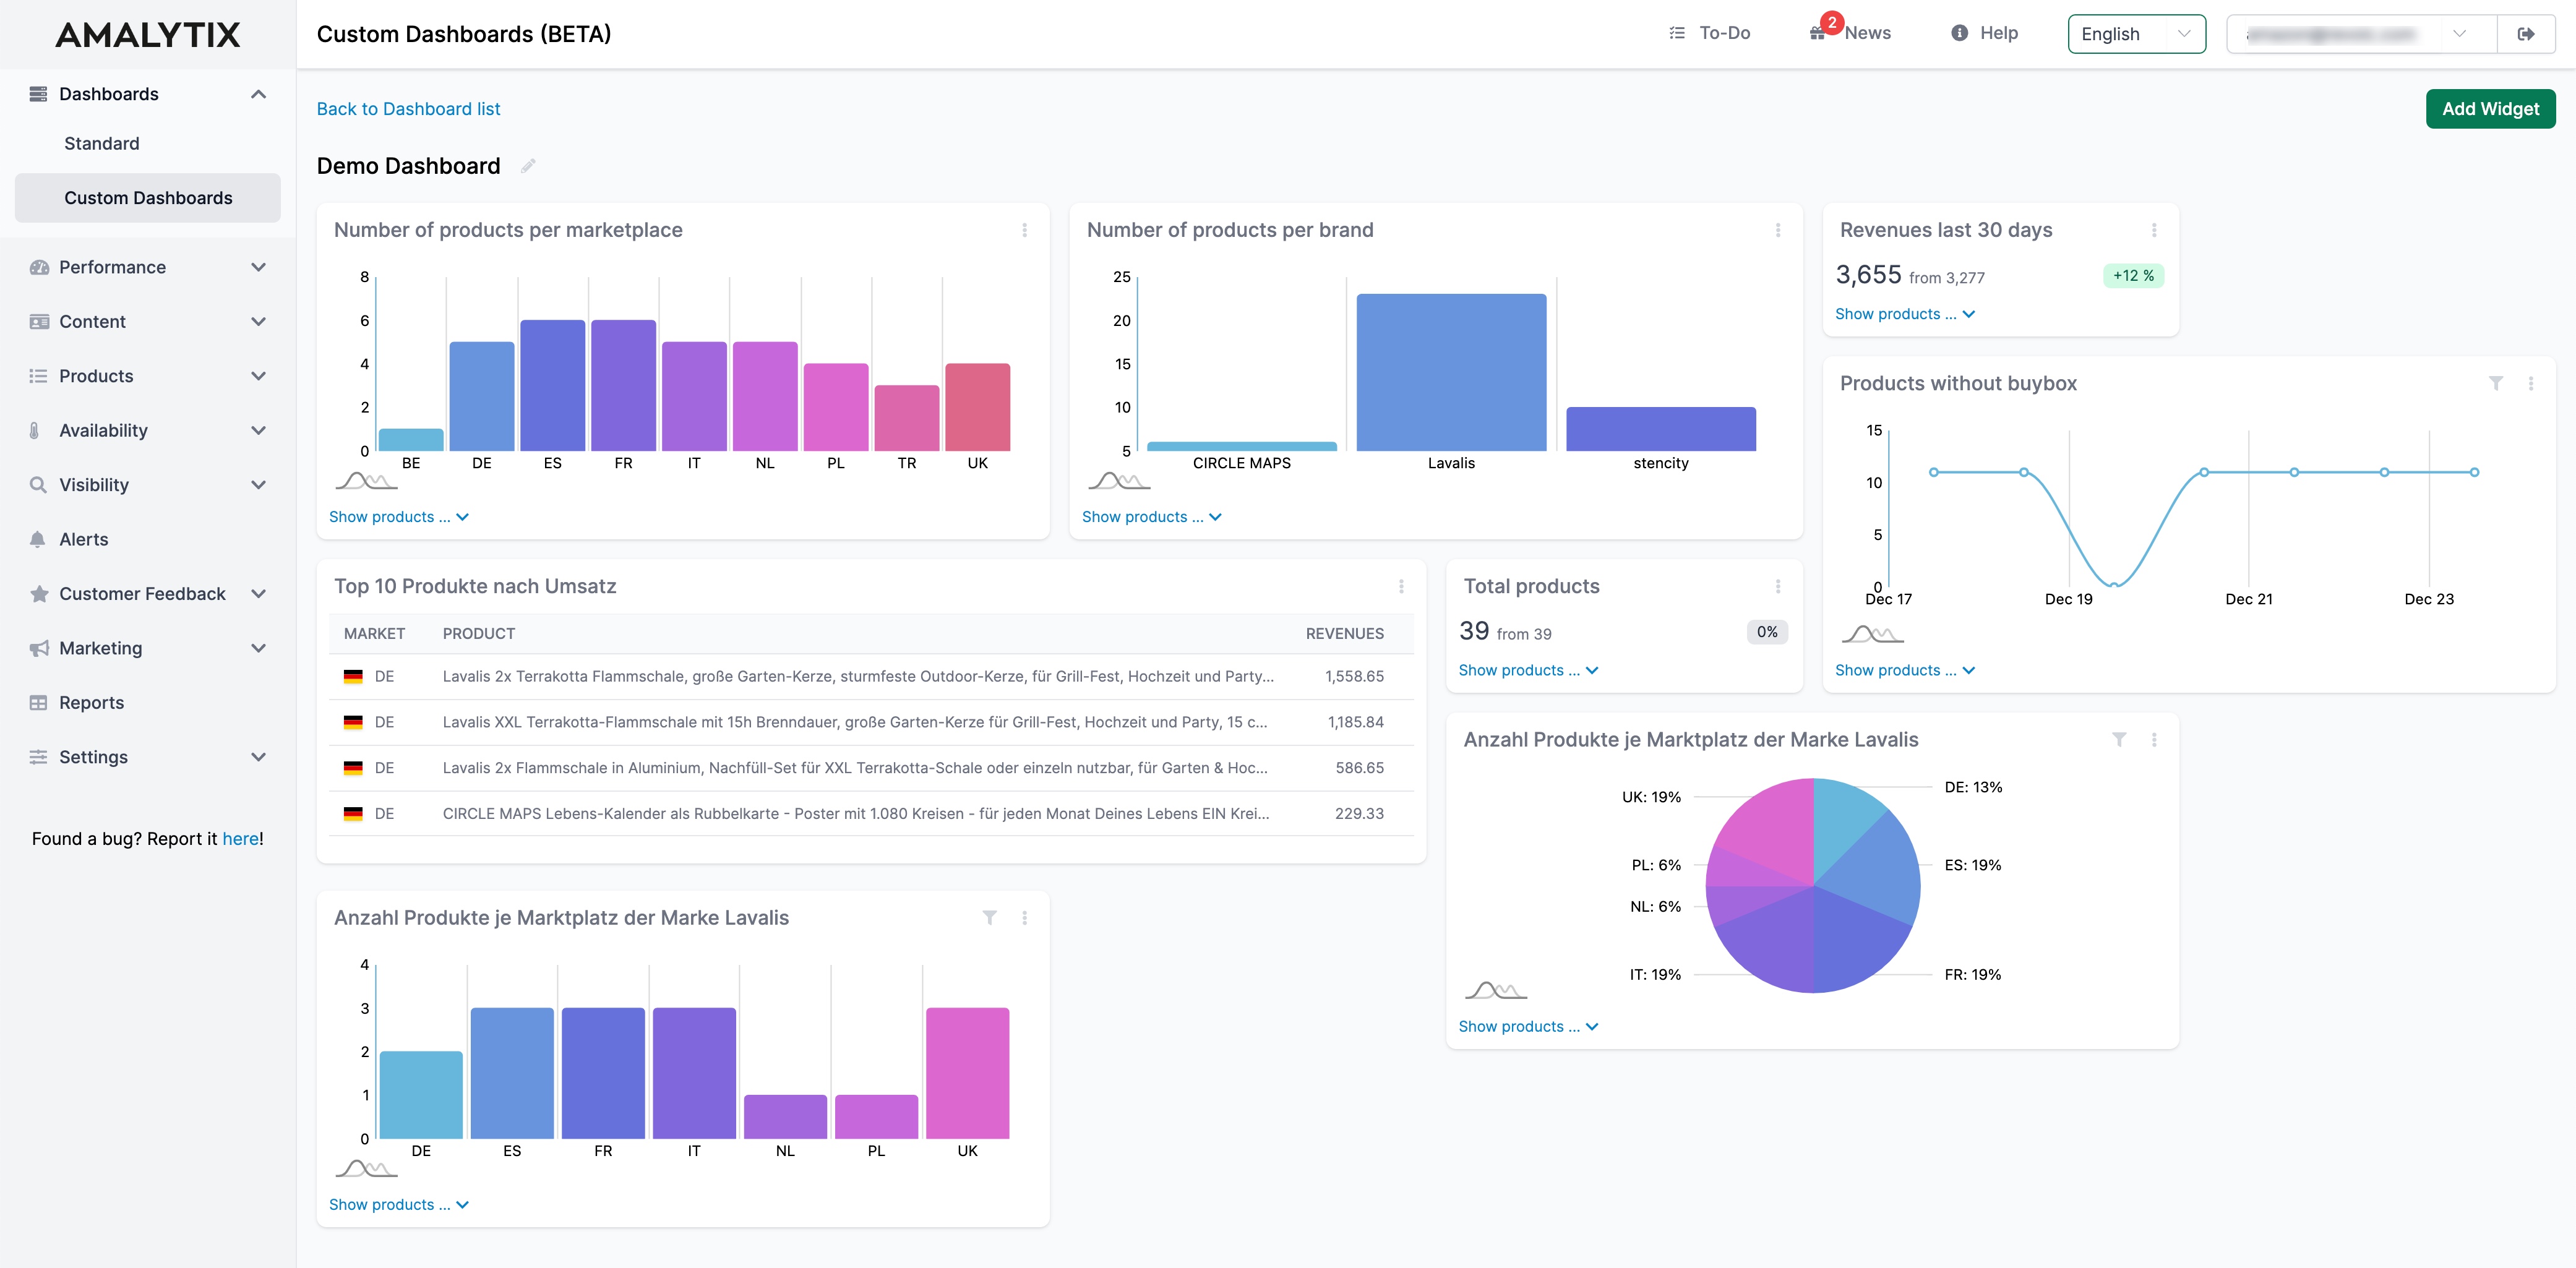Show products under marketplace bar chart

coord(399,517)
